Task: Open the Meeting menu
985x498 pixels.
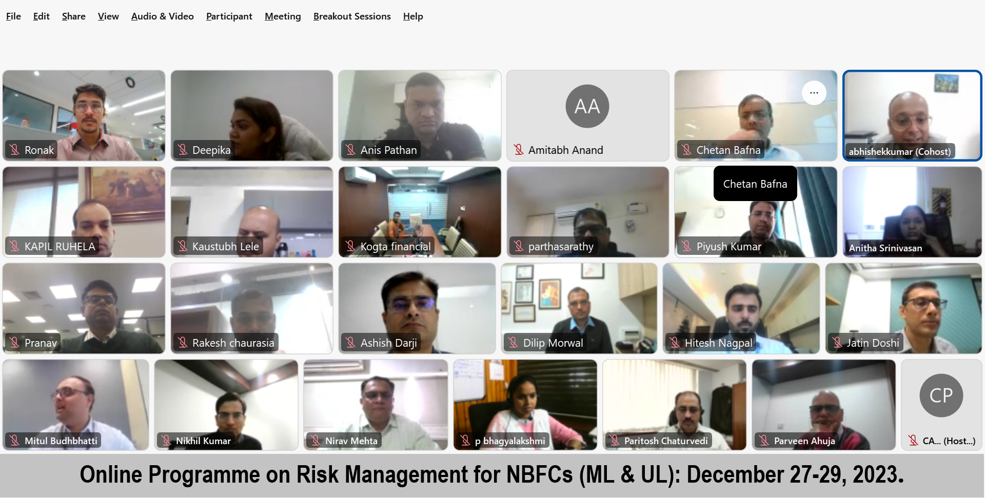Action: point(283,16)
